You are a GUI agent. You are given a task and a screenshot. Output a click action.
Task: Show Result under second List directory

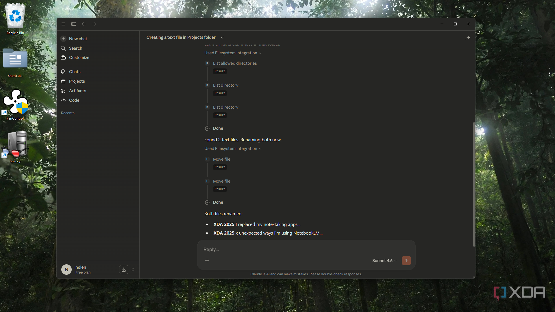tap(220, 115)
